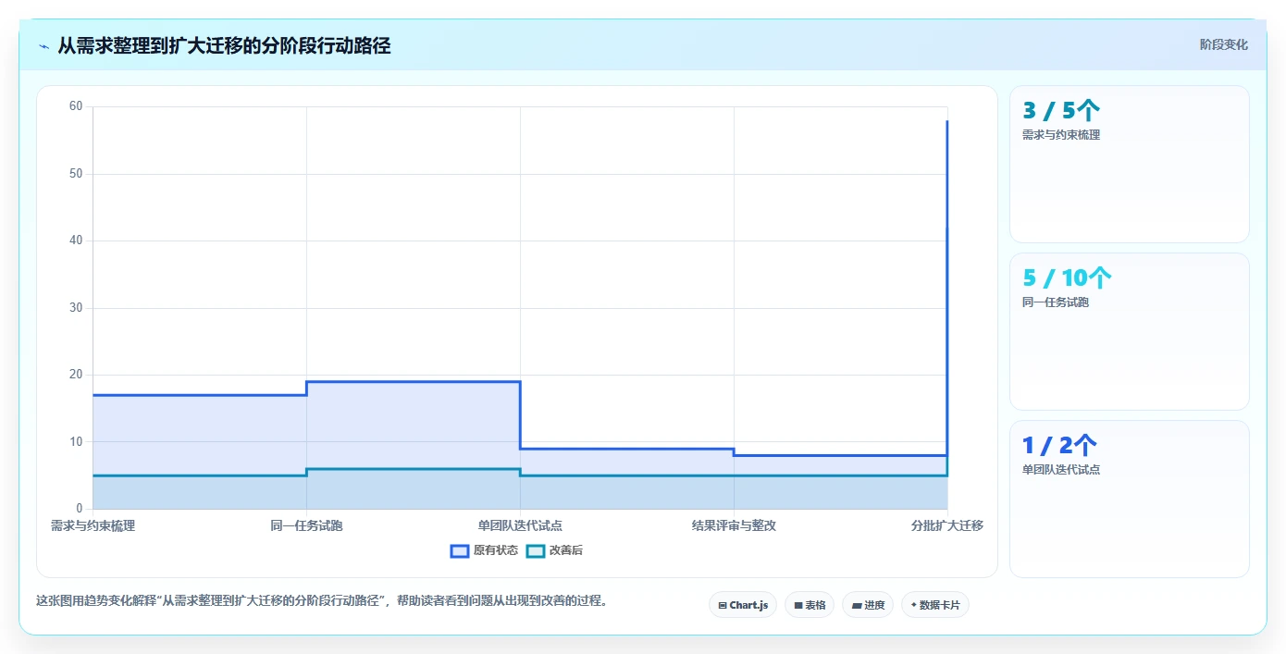
Task: Click the chart title 从需求整理到扩大迁移的分阶段行动路径
Action: tap(224, 45)
